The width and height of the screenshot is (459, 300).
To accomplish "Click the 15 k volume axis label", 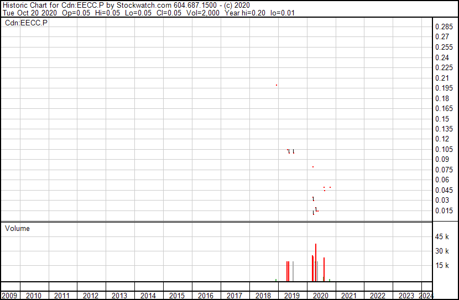I will click(x=442, y=265).
